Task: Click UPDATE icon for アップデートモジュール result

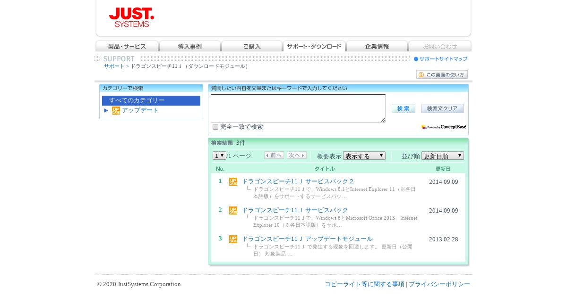Action: click(233, 239)
